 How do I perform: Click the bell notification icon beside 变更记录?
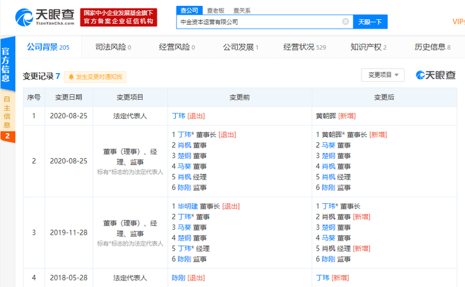click(x=71, y=77)
